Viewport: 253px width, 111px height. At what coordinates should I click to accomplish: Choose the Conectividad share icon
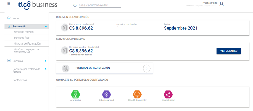pos(168,94)
